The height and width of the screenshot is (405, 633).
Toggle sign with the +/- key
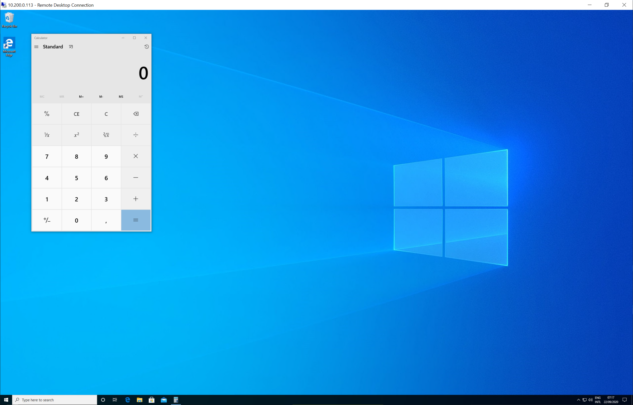point(47,220)
